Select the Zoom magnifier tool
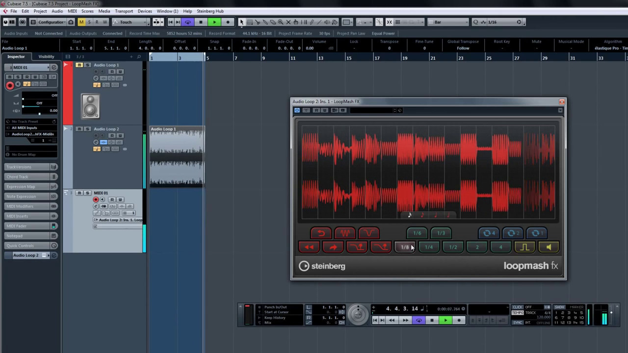This screenshot has width=628, height=353. [x=281, y=22]
